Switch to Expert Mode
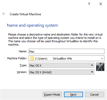Image resolution: width=107 pixels, height=100 pixels. pyautogui.click(x=52, y=95)
